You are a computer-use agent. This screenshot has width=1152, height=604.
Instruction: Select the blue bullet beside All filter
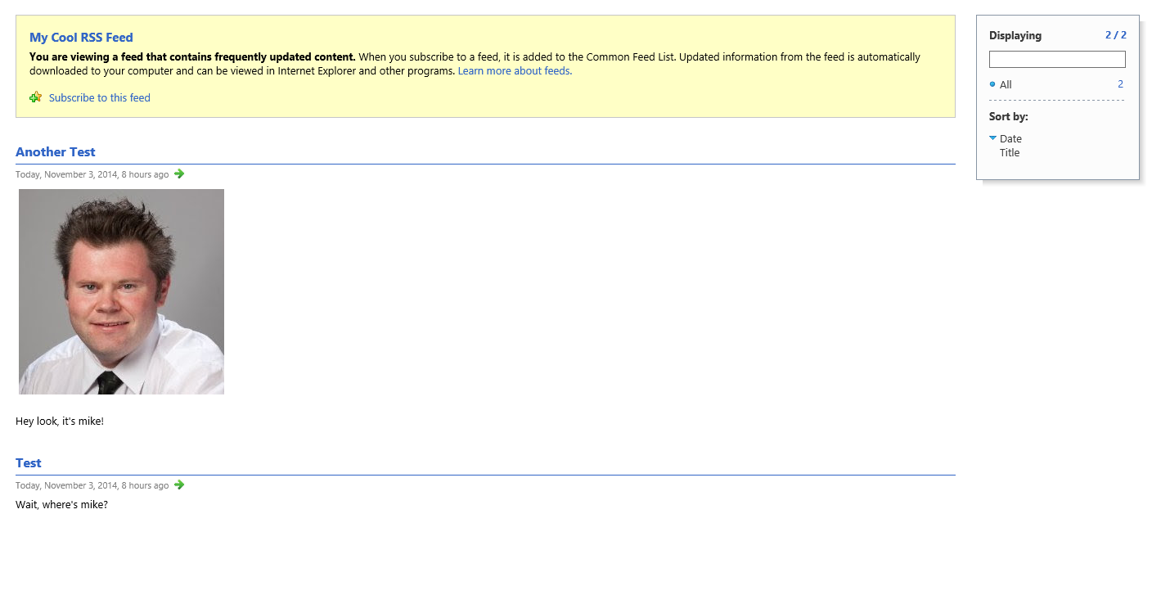click(x=992, y=84)
